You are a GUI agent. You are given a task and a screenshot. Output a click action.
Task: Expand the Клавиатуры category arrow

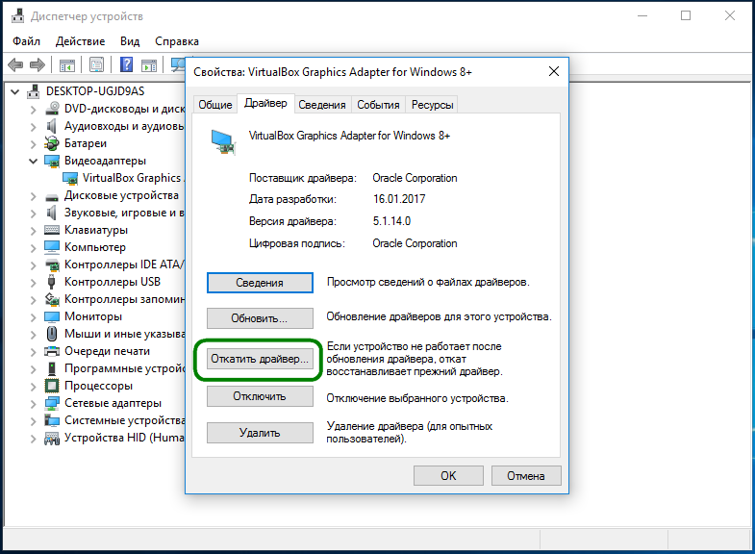coord(34,231)
